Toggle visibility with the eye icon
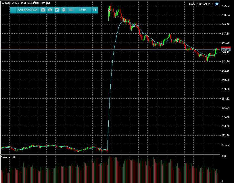Viewport: 234px width, 183px height. click(x=50, y=10)
